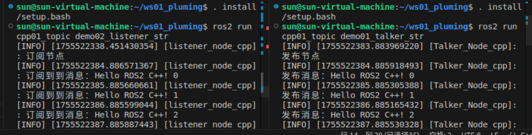Click 'demo02_listener_str' in the left terminal command
The height and width of the screenshot is (135, 532).
click(121, 36)
